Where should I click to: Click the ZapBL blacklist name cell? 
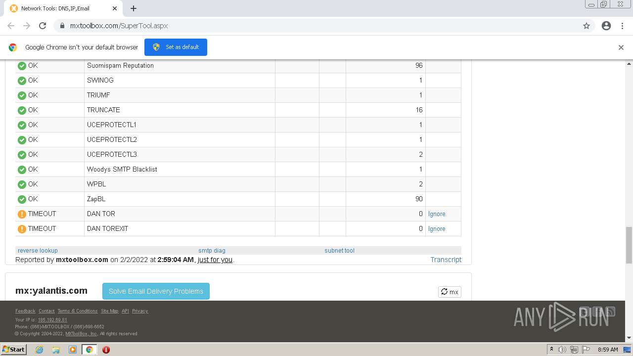coord(180,199)
